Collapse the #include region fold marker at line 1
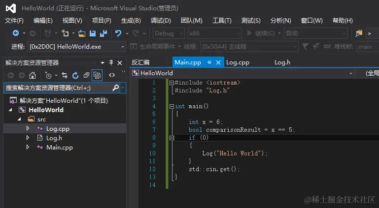Screen dimensions: 379x208 click(172, 83)
